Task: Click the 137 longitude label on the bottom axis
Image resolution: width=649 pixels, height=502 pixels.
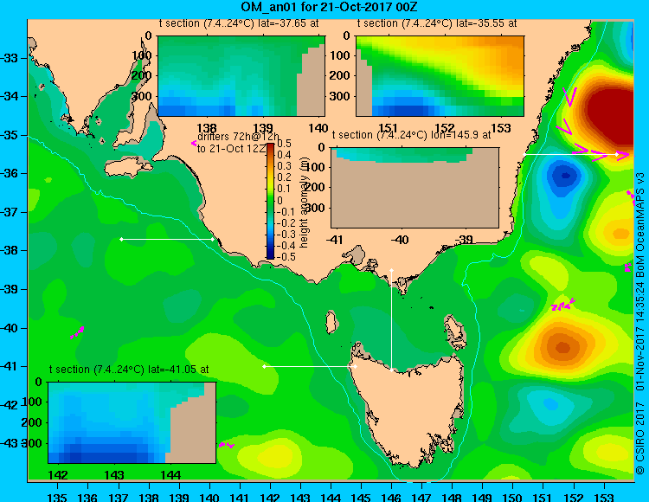Action: pyautogui.click(x=119, y=497)
